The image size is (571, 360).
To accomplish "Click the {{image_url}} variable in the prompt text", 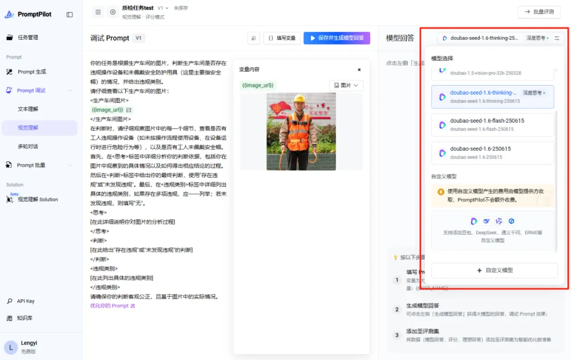I will 107,109.
